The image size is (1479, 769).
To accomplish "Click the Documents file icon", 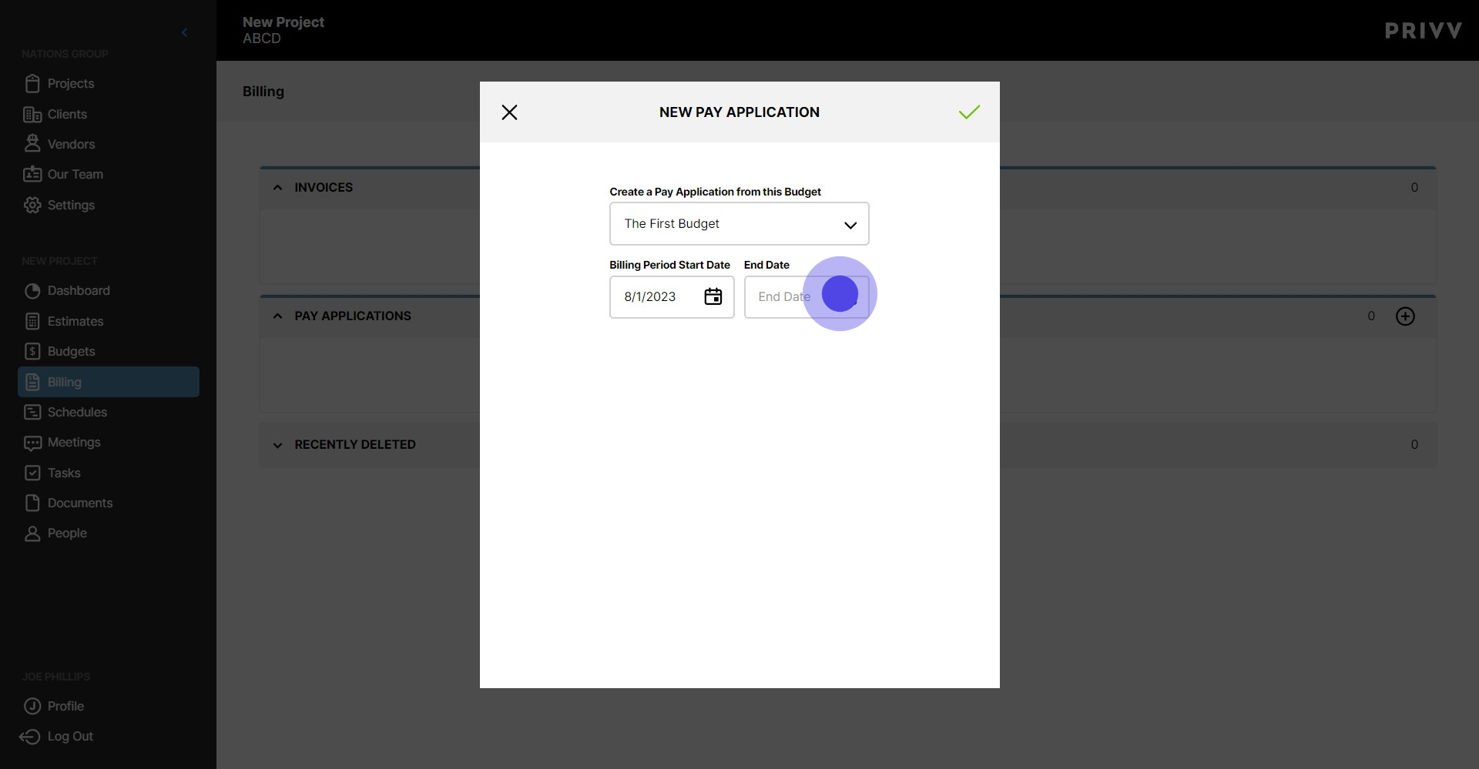I will pyautogui.click(x=32, y=503).
